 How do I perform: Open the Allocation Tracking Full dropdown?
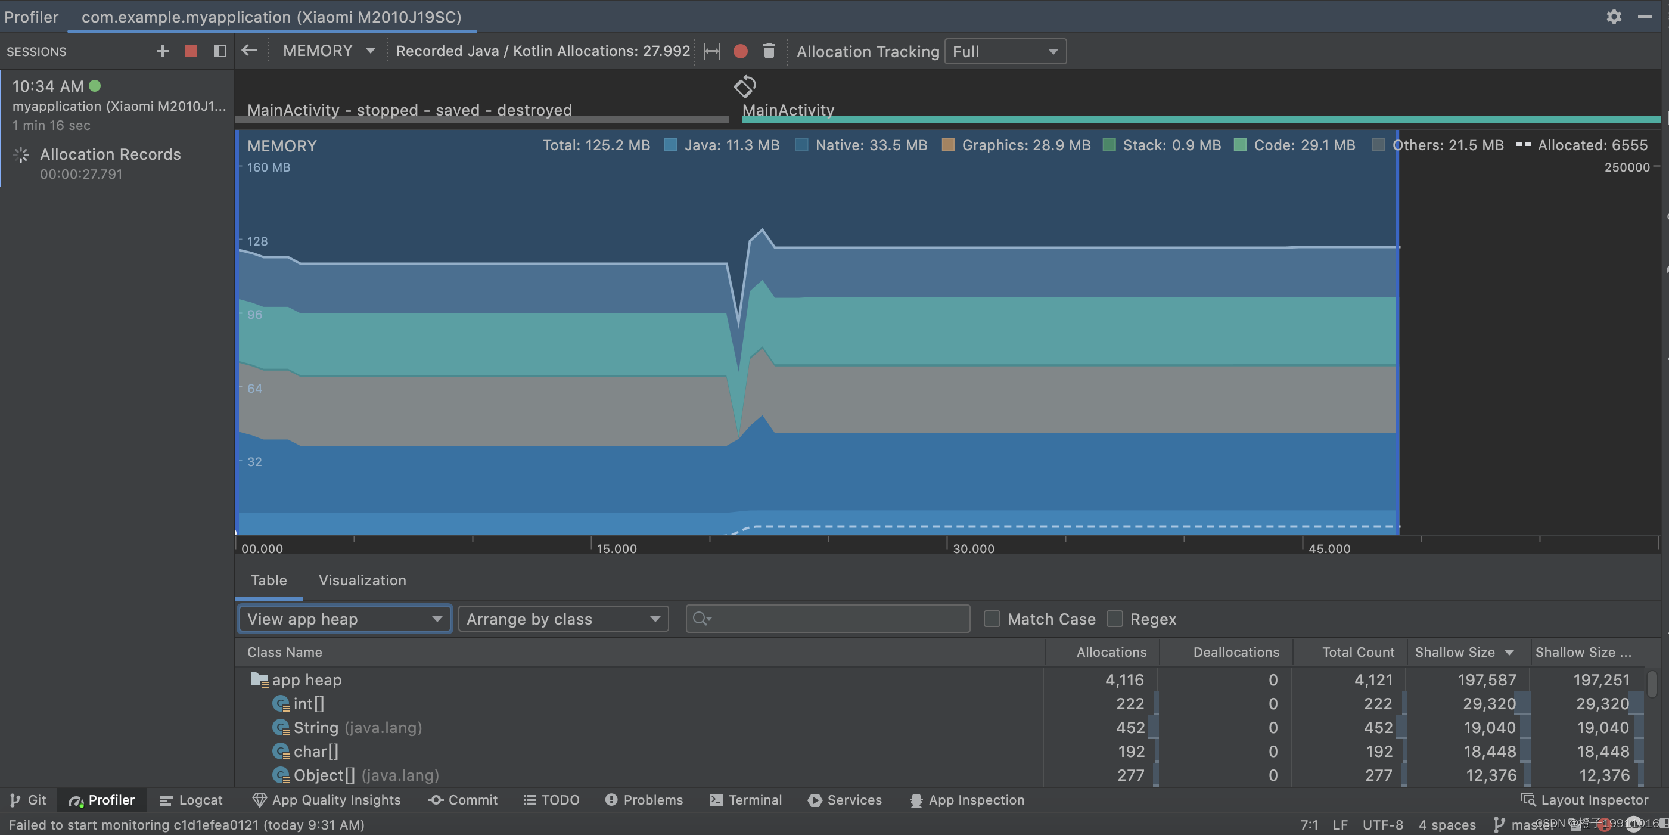1005,51
